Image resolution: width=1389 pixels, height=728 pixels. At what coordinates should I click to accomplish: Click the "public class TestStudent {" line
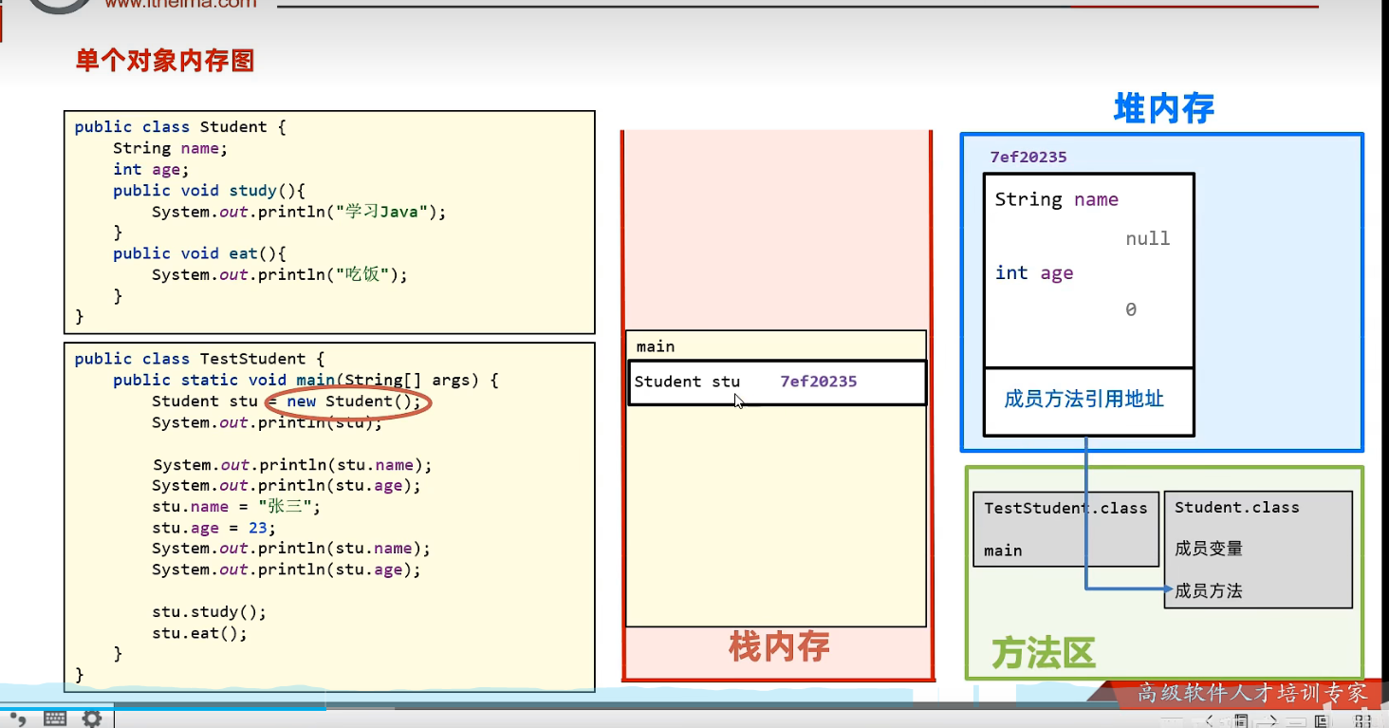click(200, 359)
